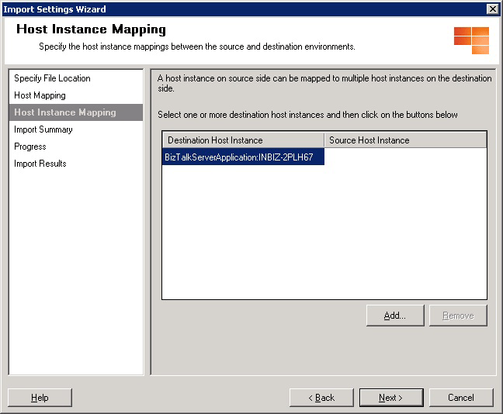Screen dimensions: 503x414
Task: Sort by the Source Host Instance column header
Action: point(405,140)
